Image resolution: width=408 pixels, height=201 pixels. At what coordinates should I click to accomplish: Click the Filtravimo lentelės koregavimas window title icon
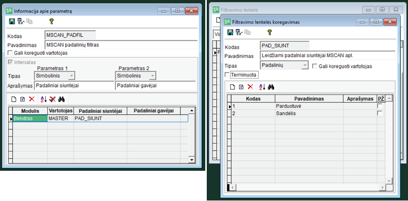(227, 22)
